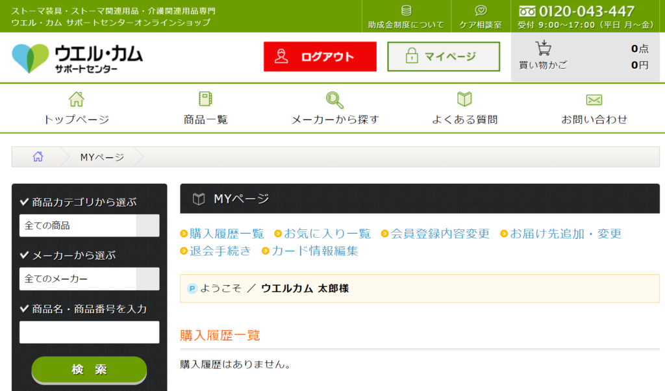
Task: Click the マイページ button
Action: coord(444,57)
